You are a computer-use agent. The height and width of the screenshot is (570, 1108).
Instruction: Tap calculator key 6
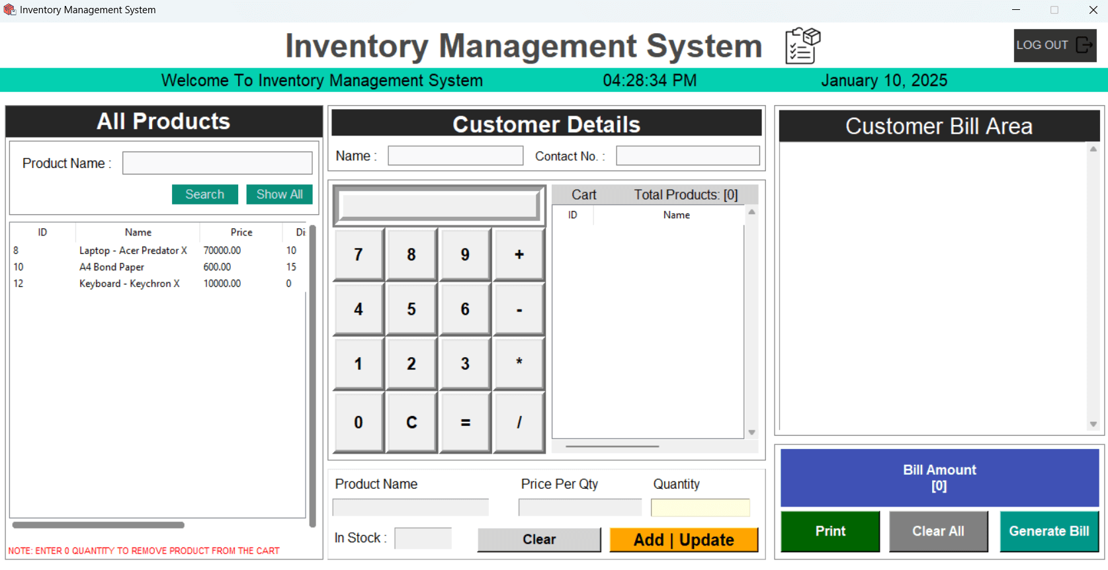(x=465, y=309)
